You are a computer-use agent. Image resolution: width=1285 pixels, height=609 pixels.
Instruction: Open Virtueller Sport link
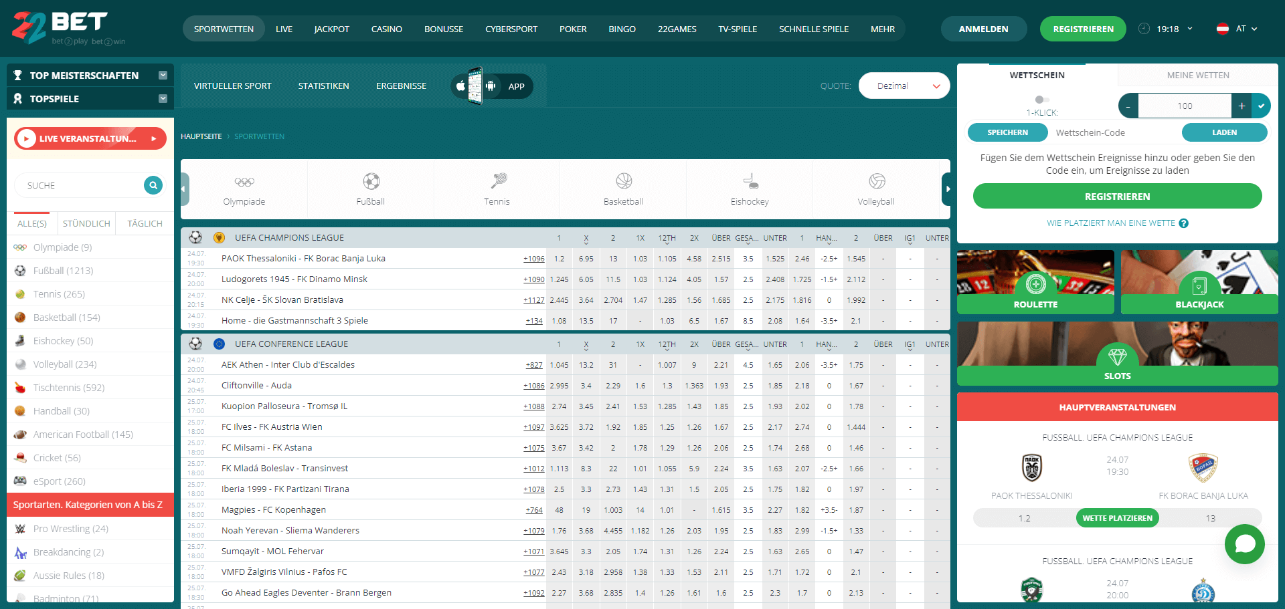click(233, 86)
